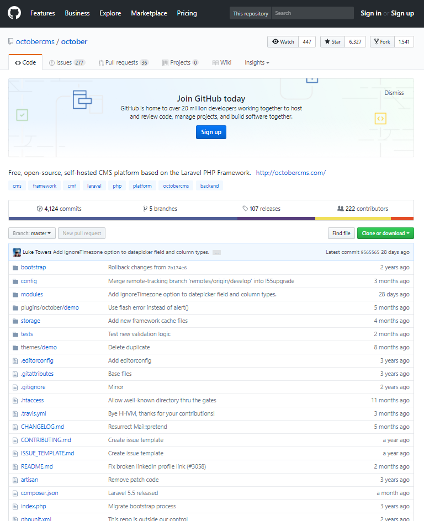This screenshot has height=521, width=424.
Task: Click the bootstrap folder icon
Action: click(15, 268)
